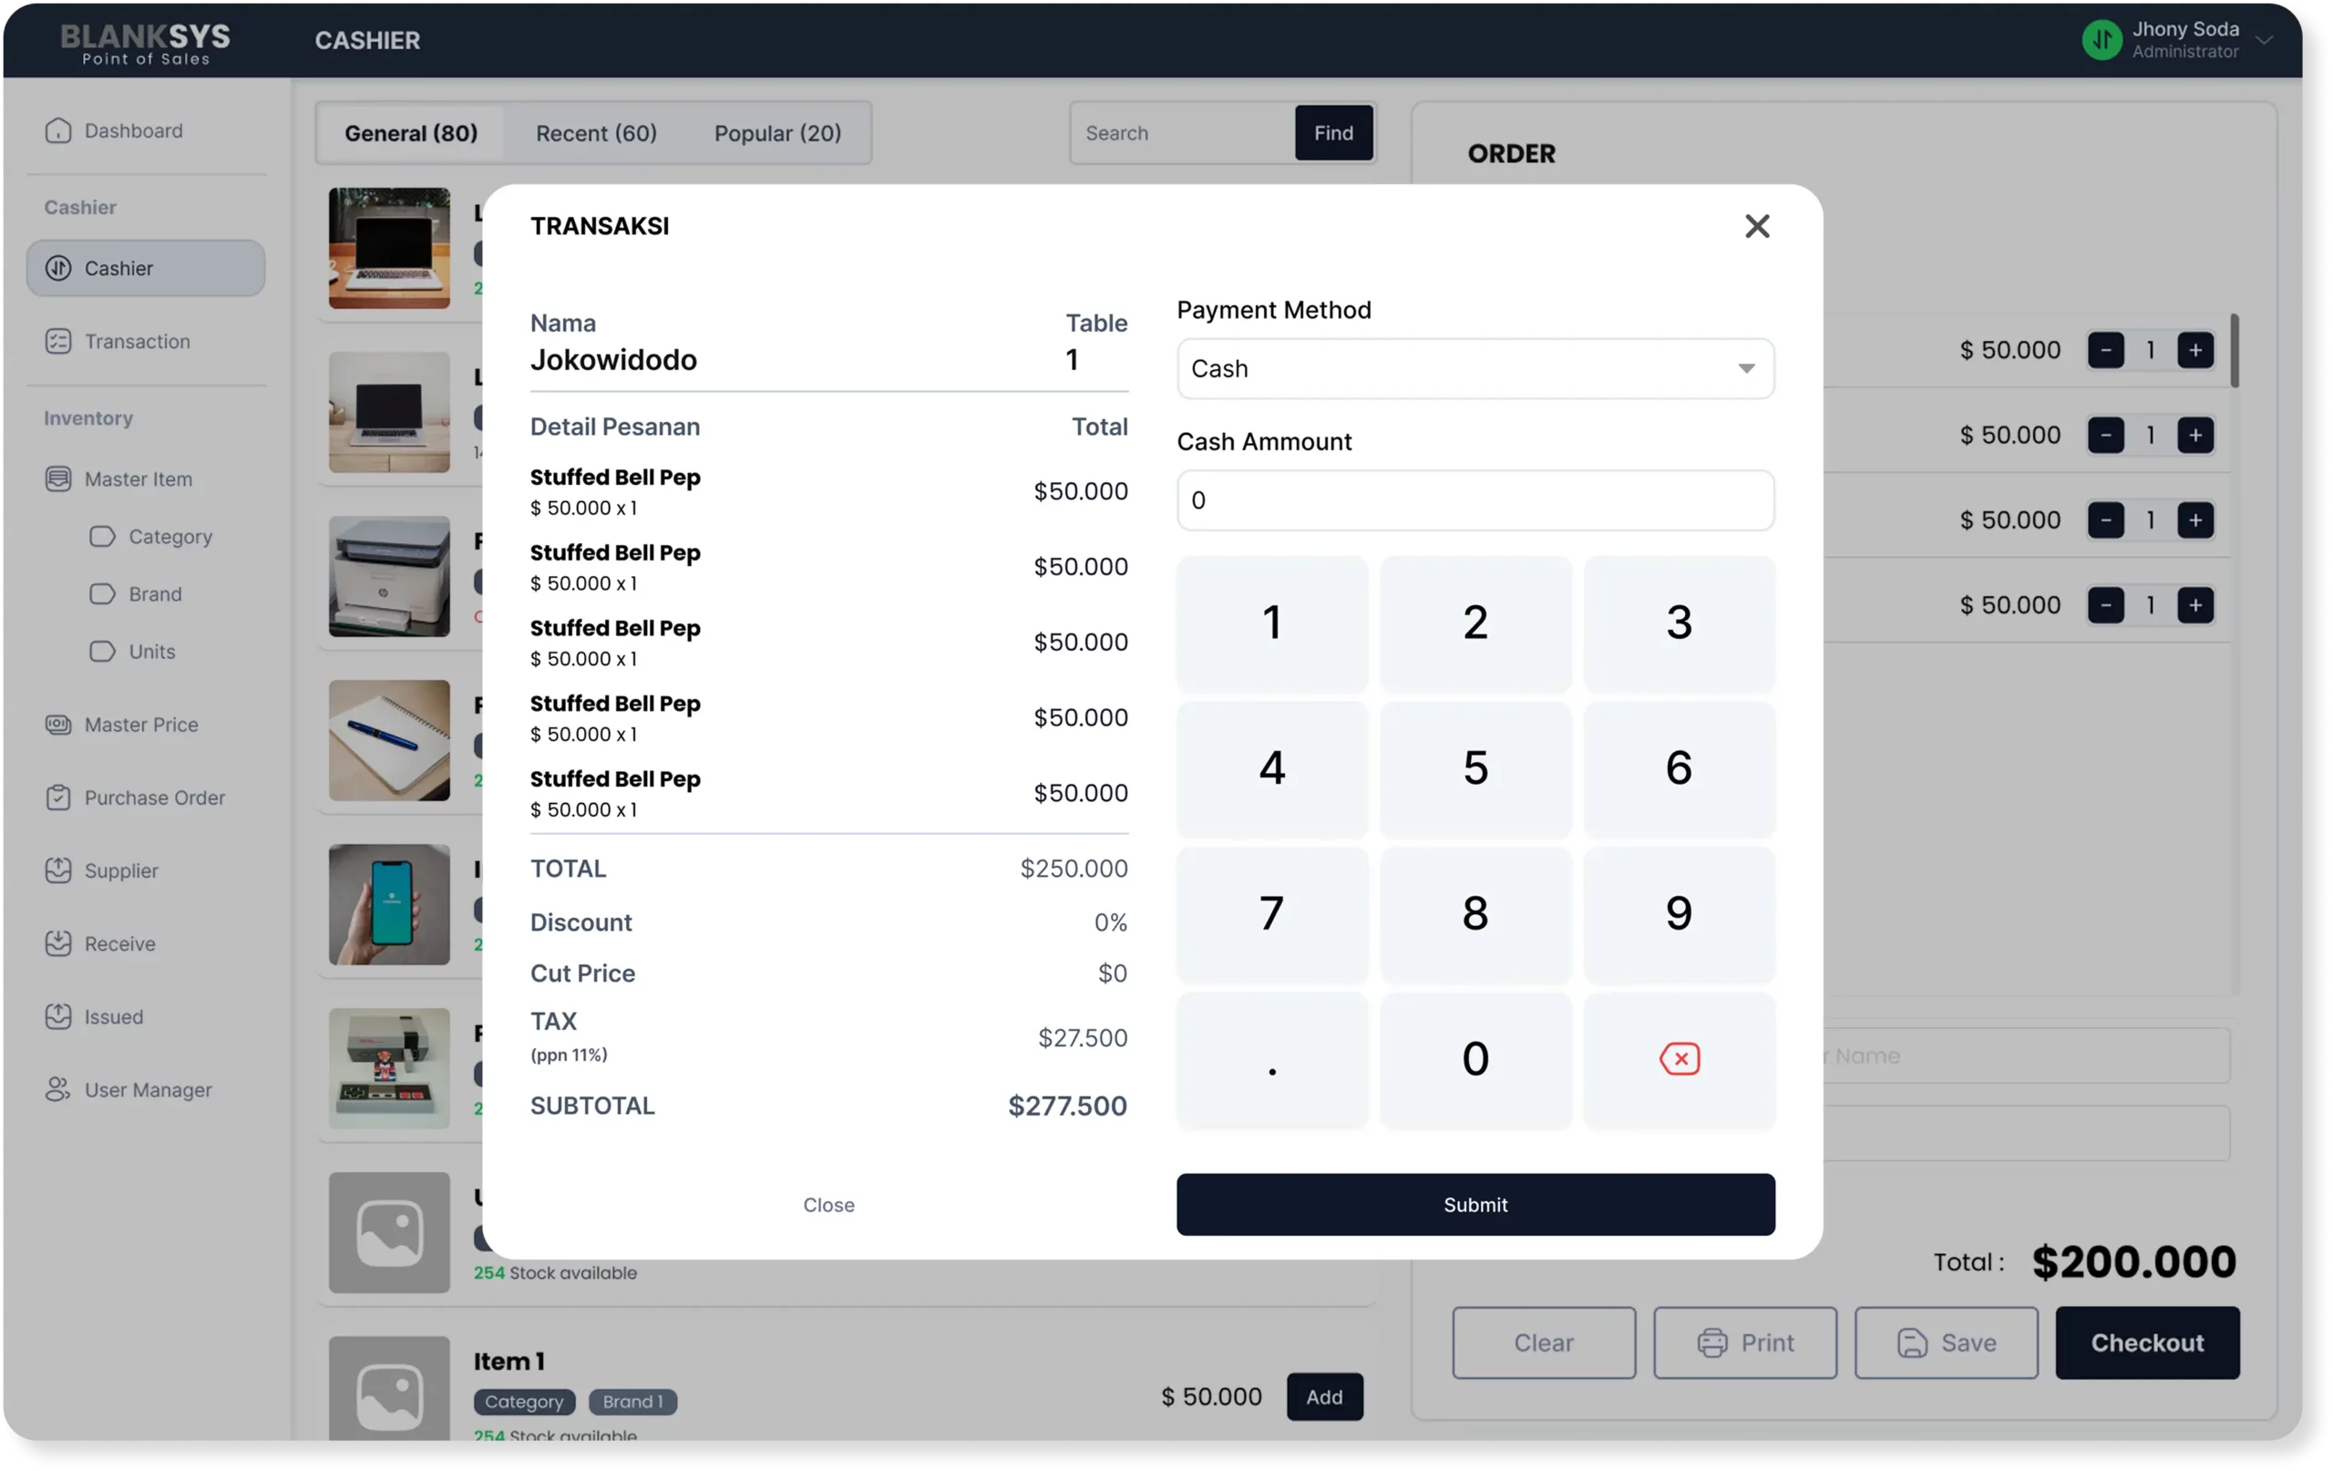Click the Purchase Order sidebar icon

click(x=58, y=797)
